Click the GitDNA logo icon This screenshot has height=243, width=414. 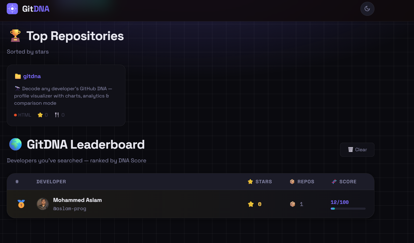12,9
